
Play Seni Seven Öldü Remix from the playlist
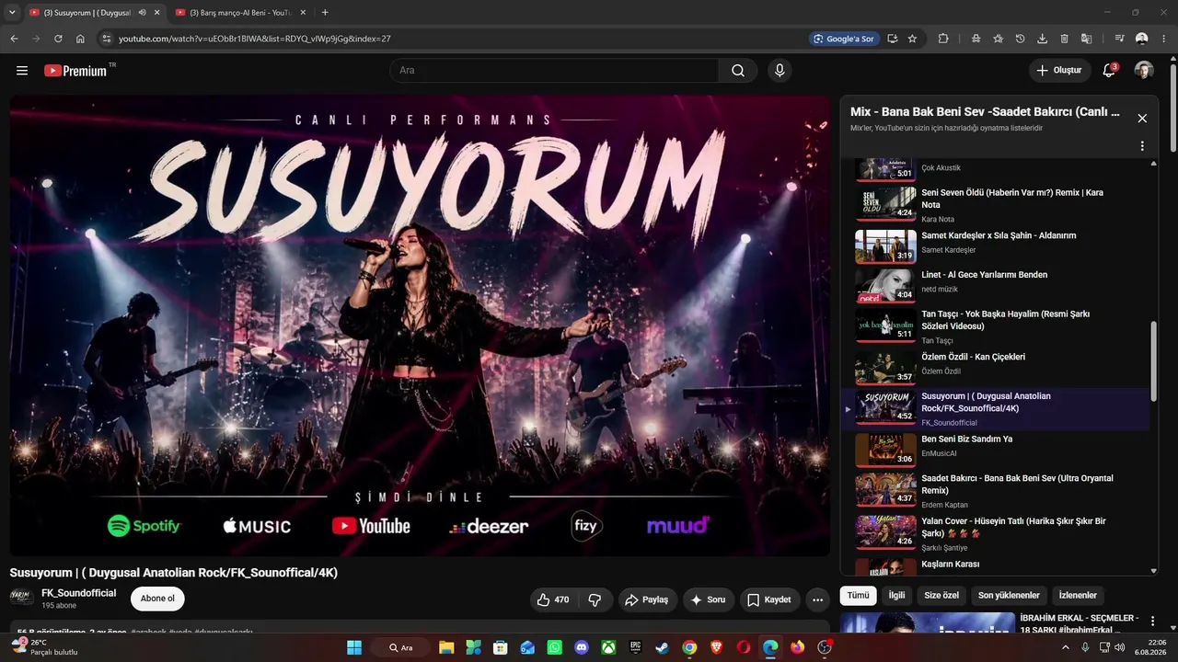[x=994, y=205]
